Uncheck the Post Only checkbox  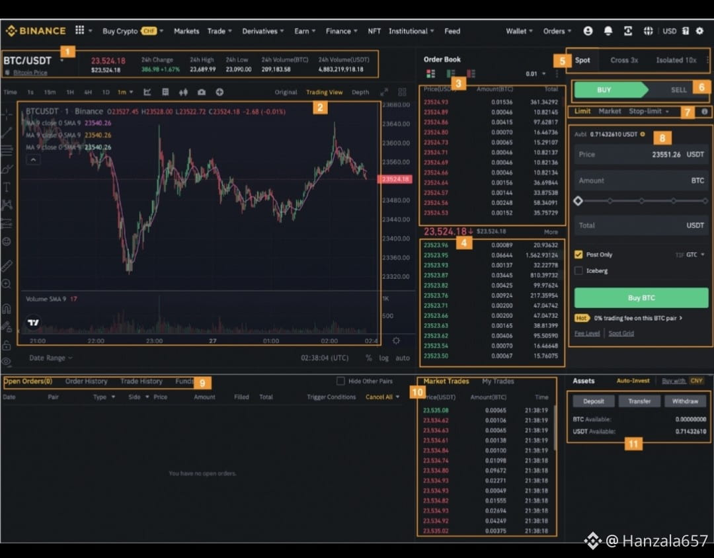[x=578, y=255]
